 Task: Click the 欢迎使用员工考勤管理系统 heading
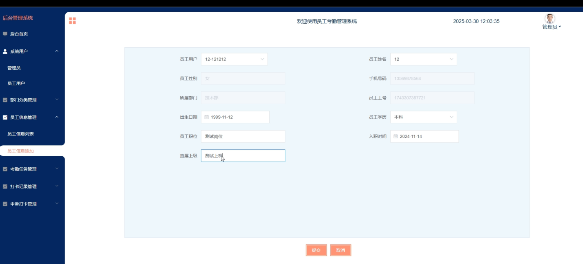(x=327, y=21)
